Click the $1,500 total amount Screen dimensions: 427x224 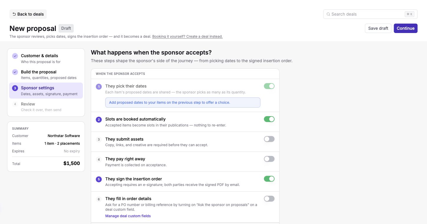coord(72,163)
